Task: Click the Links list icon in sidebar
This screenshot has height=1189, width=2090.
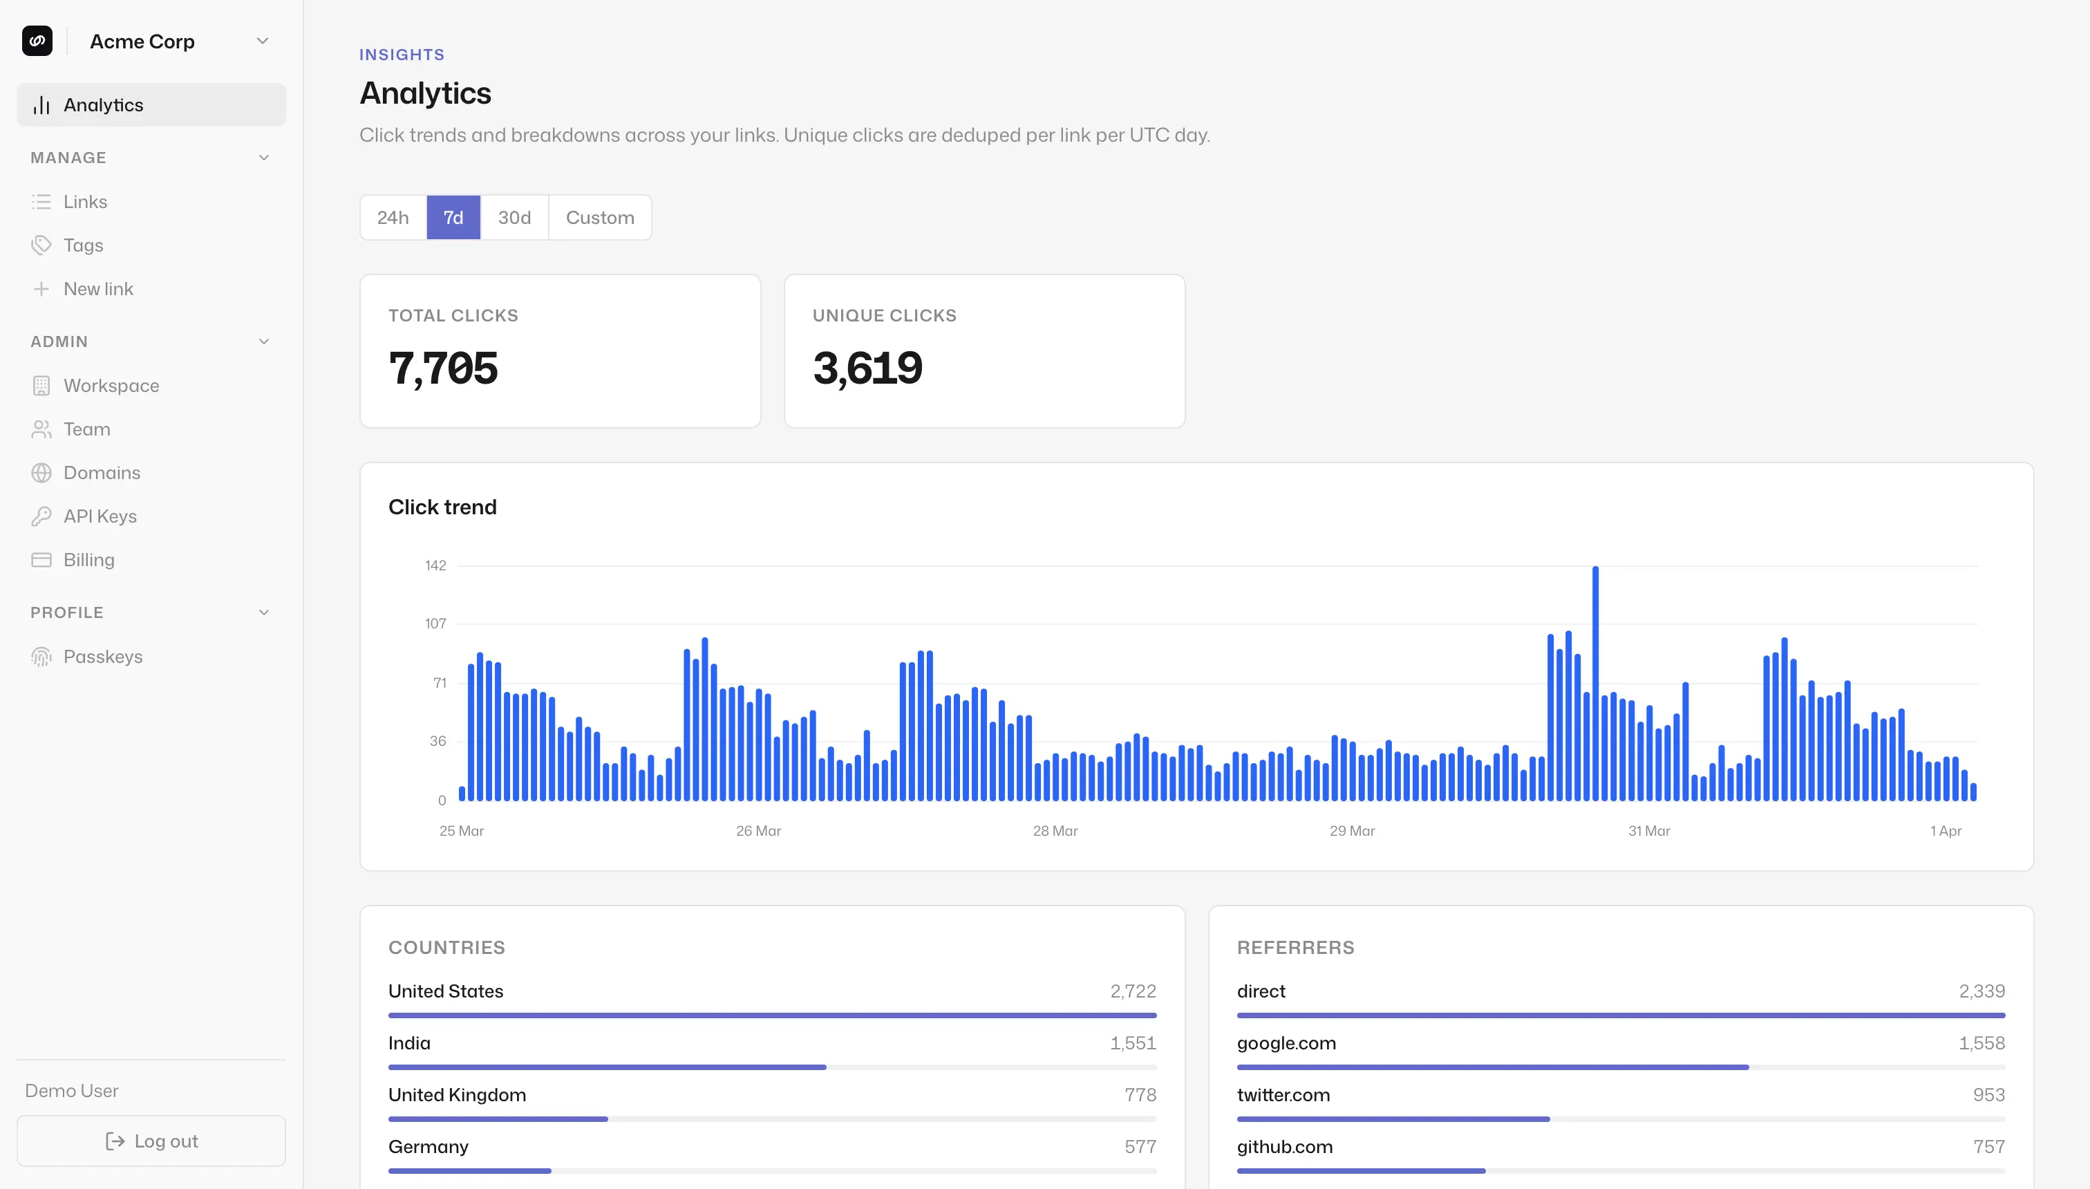Action: [x=41, y=202]
